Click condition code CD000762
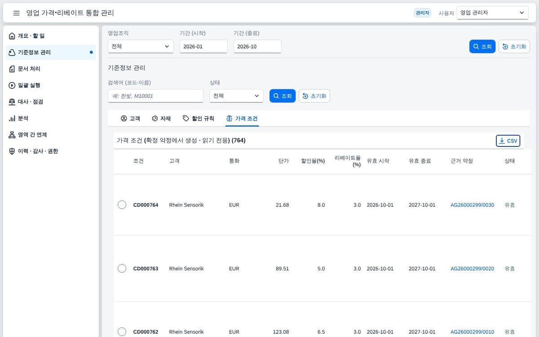539x337 pixels. coord(146,332)
